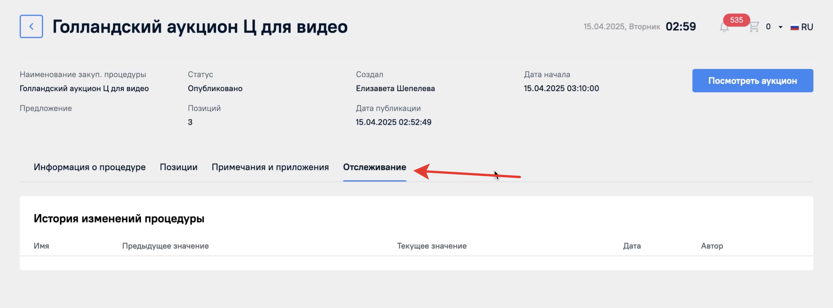Click the cart item count 0
Screen dimensions: 833x308
pyautogui.click(x=768, y=27)
